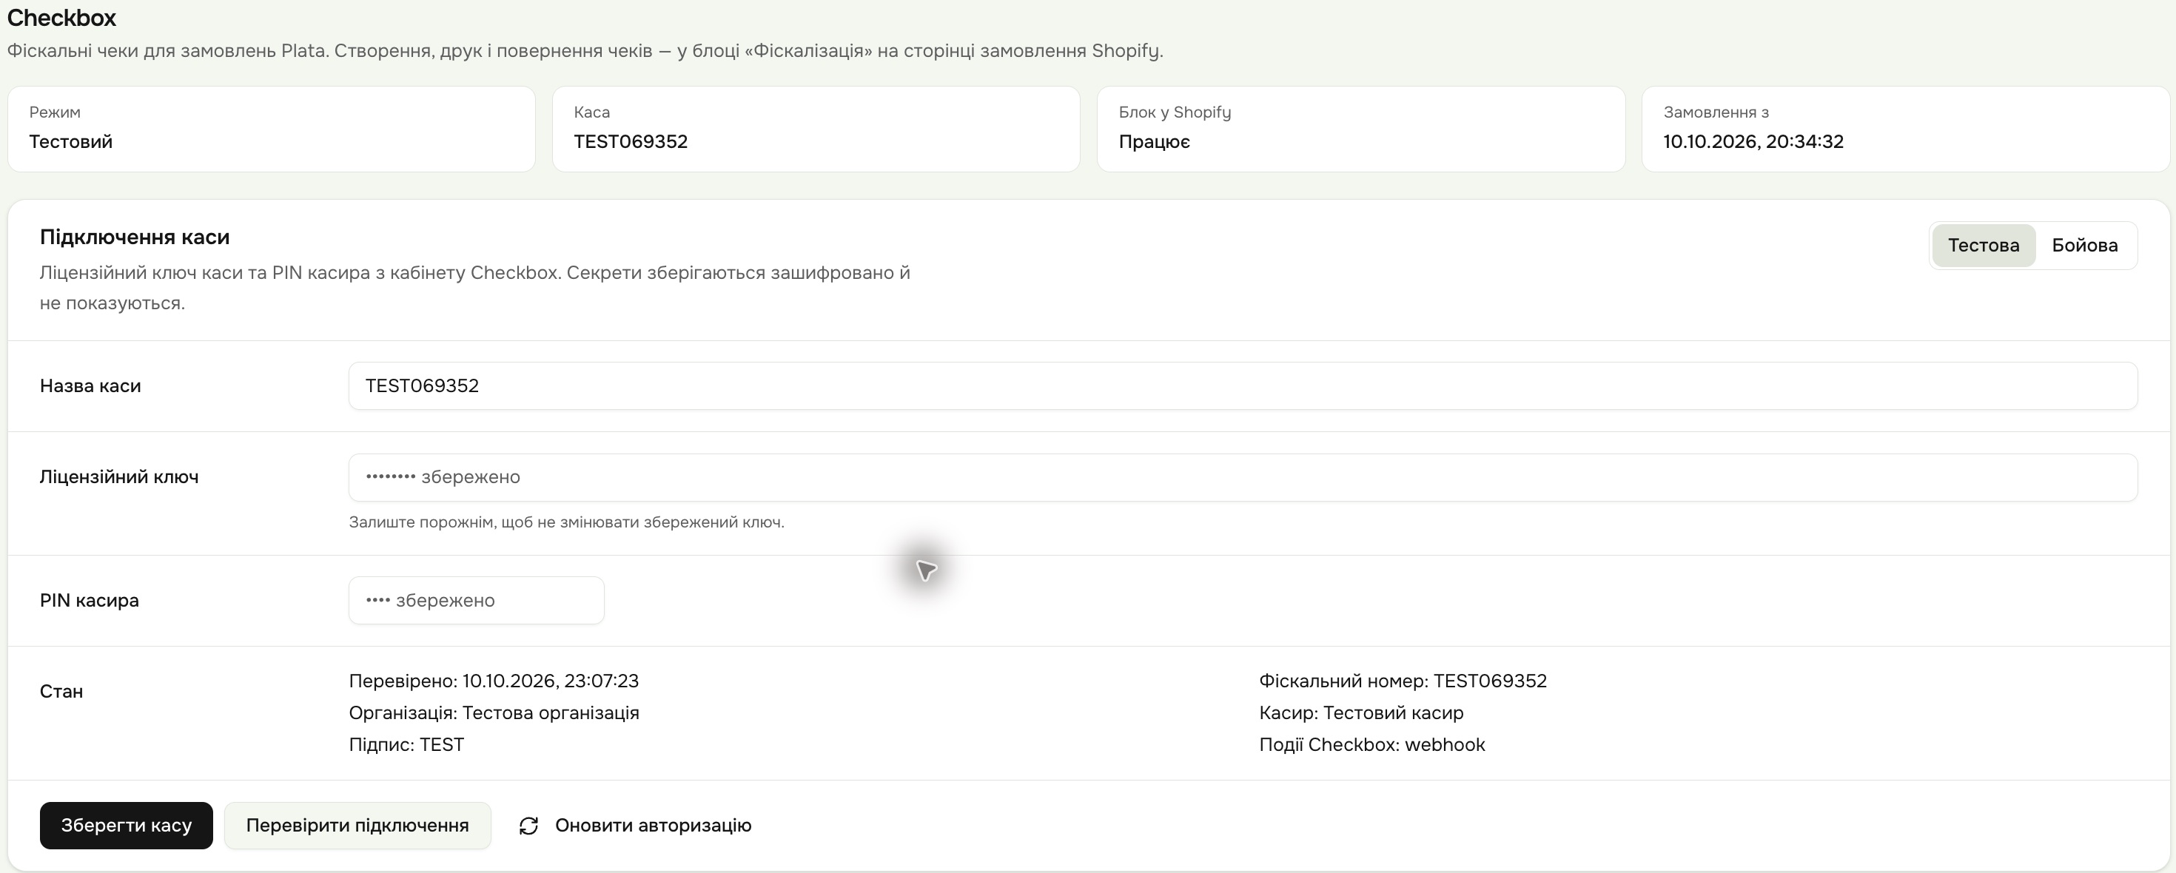Image resolution: width=2176 pixels, height=873 pixels.
Task: Select the Підключення каси section title
Action: pyautogui.click(x=134, y=237)
